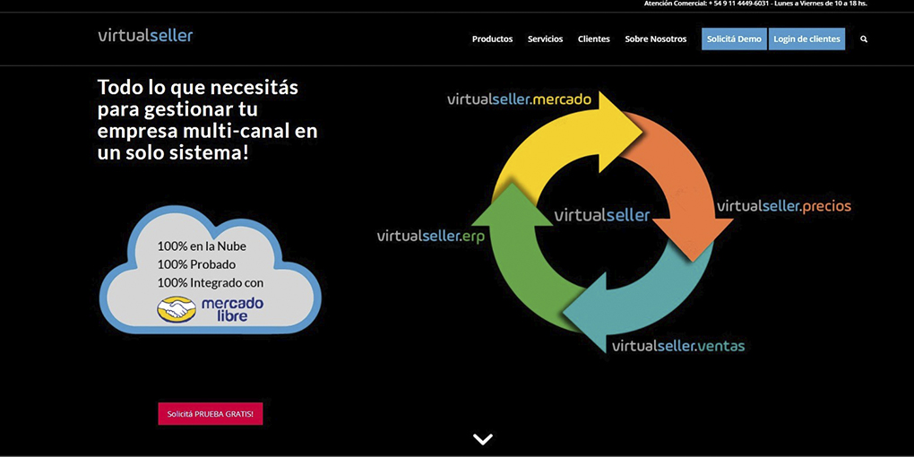Open the Servicios menu
Viewport: 914px width, 457px height.
[x=546, y=39]
